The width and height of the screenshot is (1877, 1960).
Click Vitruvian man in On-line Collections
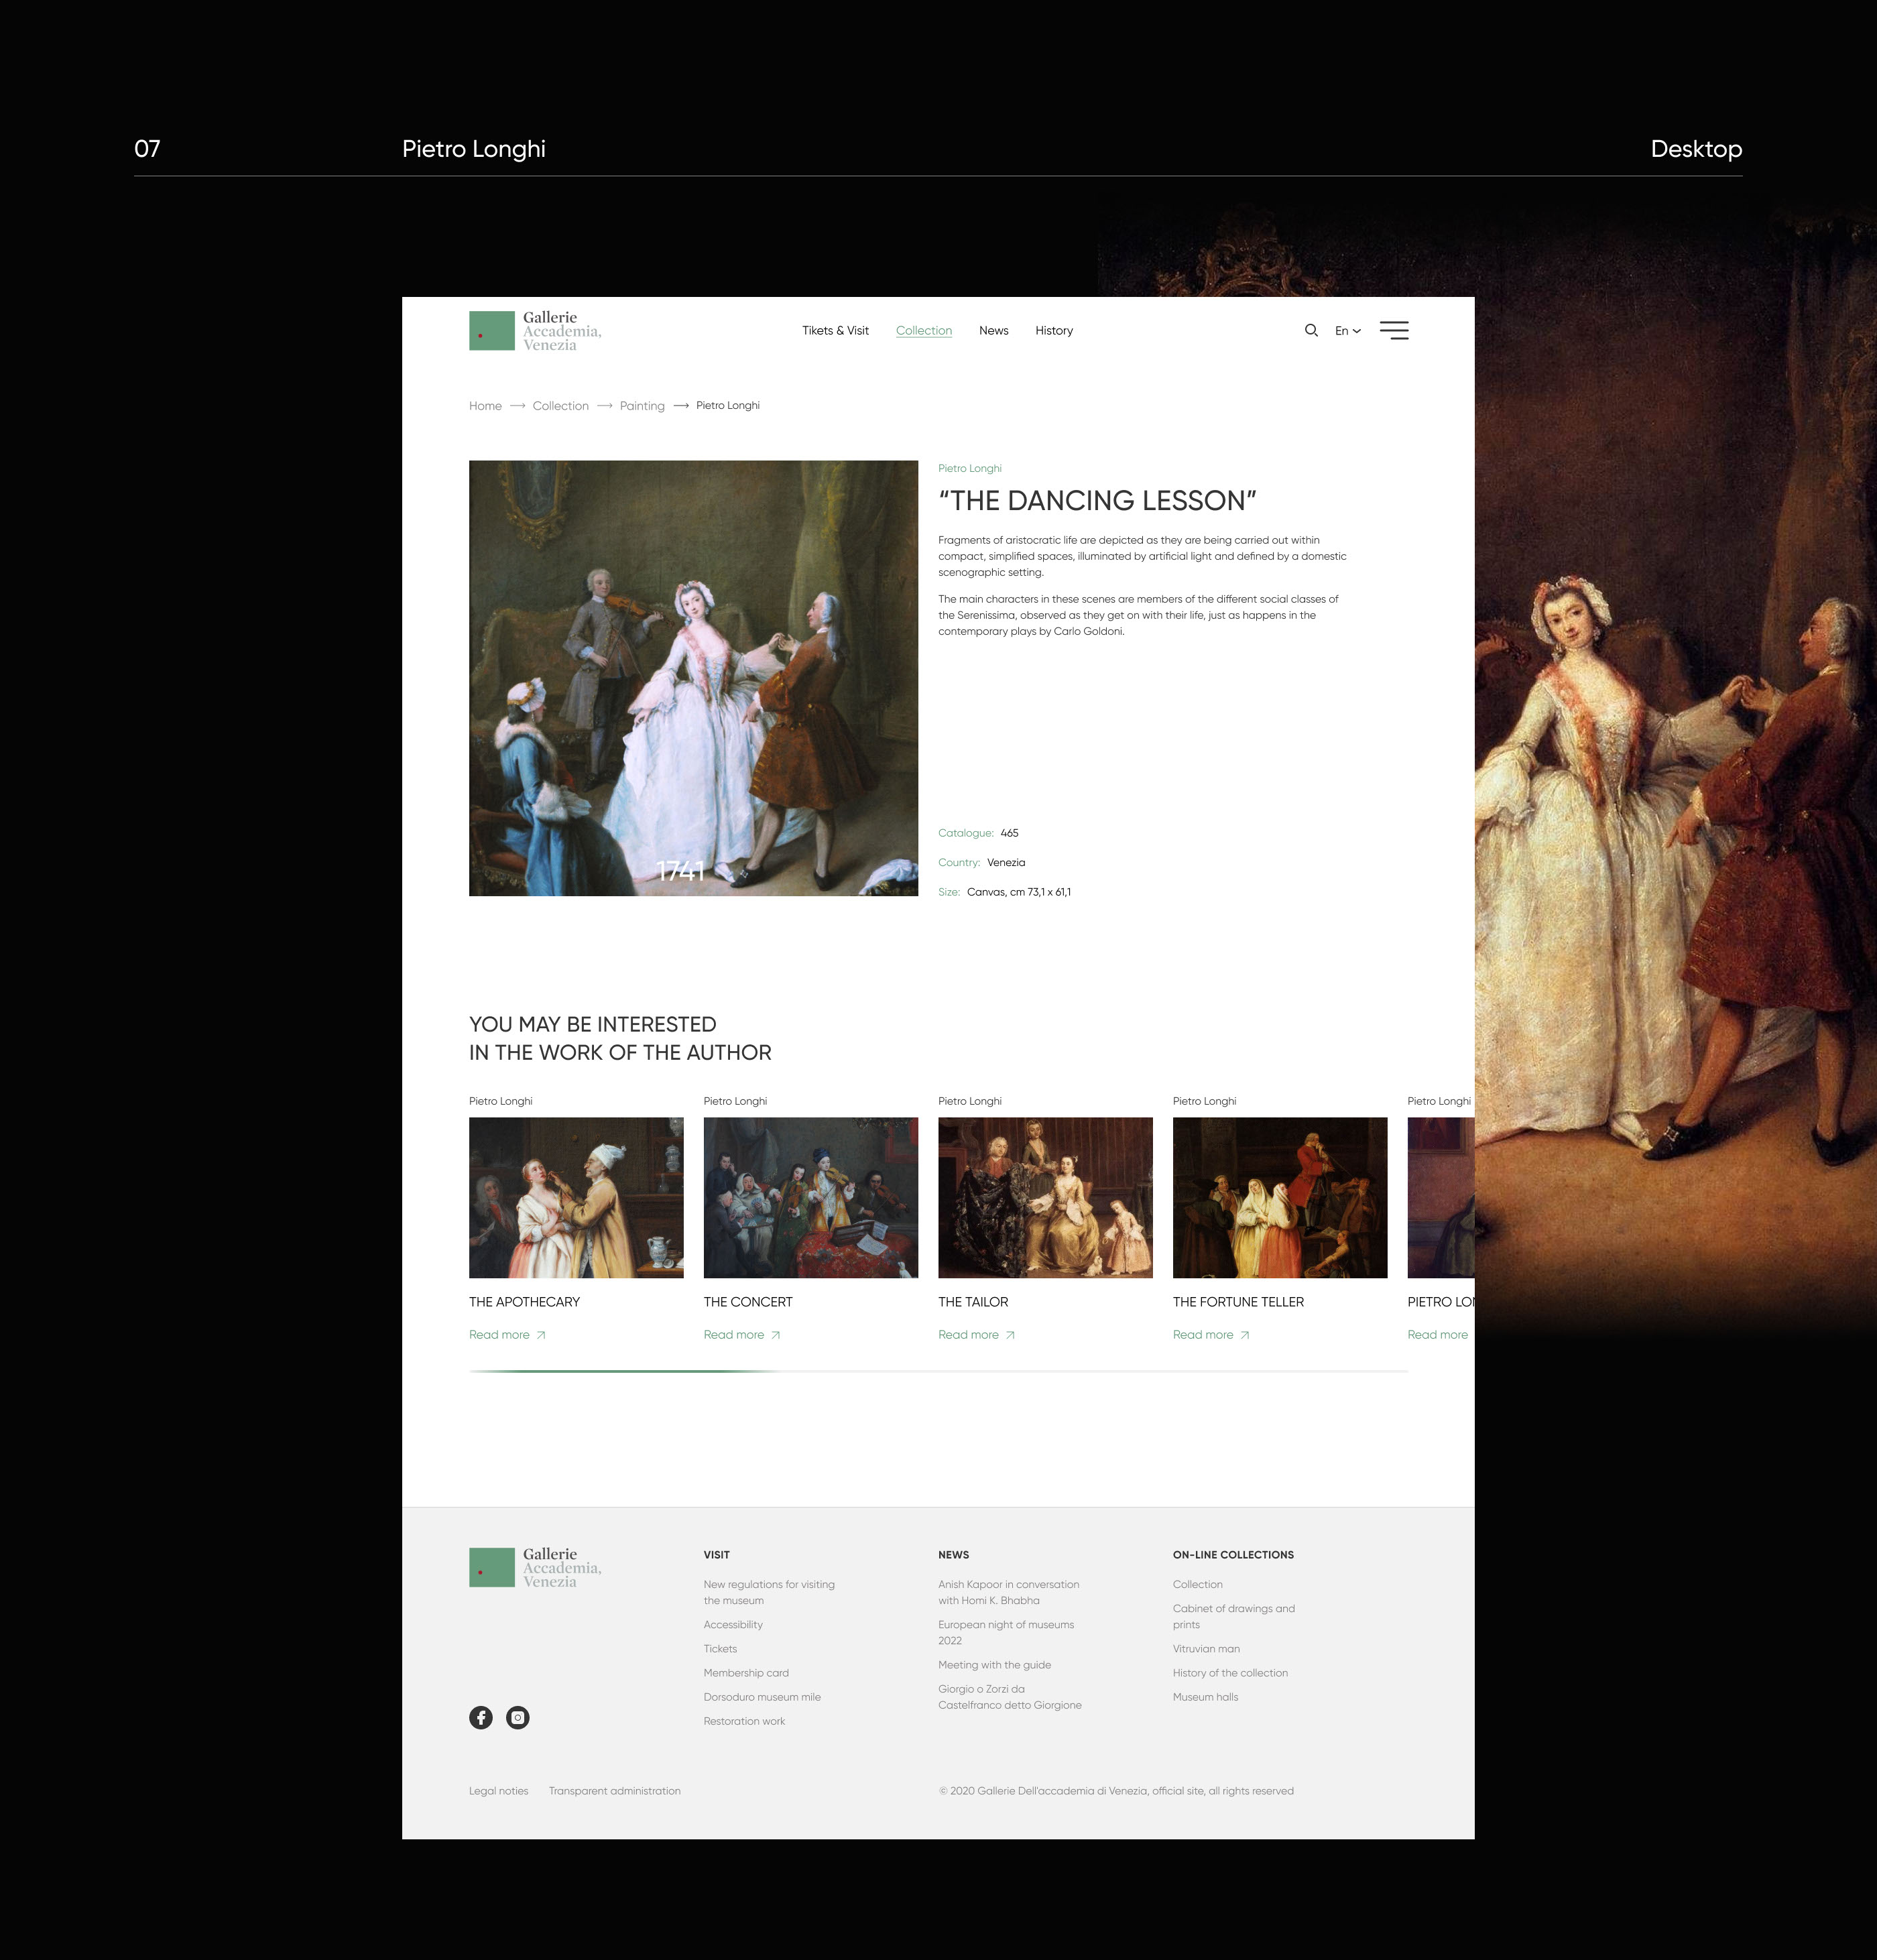[x=1206, y=1649]
